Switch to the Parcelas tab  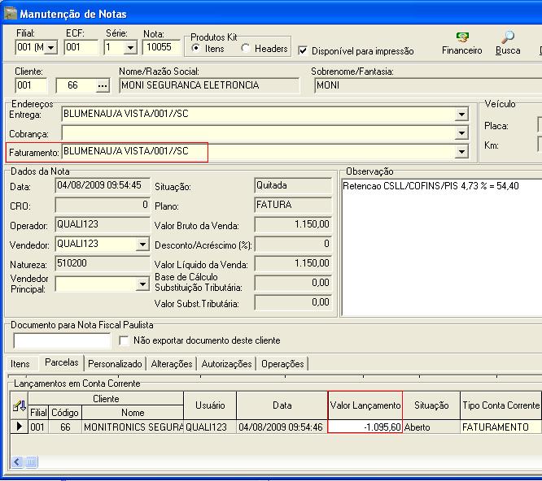(x=62, y=362)
